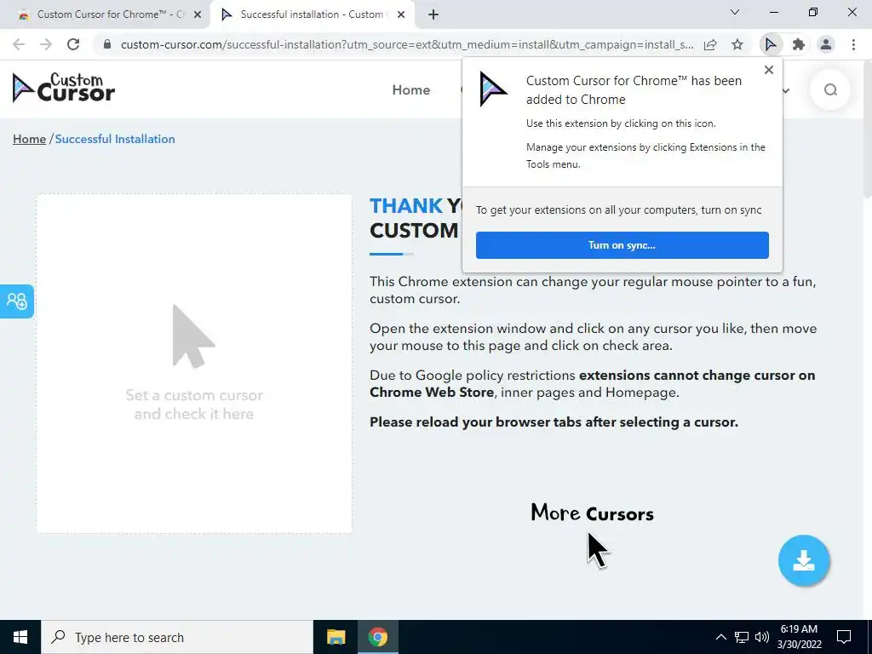872x654 pixels.
Task: Open the network status tray icon
Action: [742, 637]
